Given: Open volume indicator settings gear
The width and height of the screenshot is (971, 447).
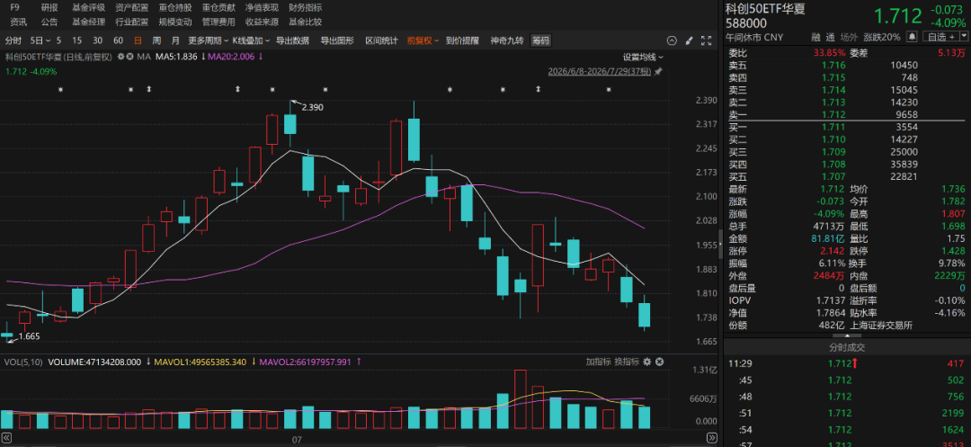Looking at the screenshot, I should click(647, 362).
